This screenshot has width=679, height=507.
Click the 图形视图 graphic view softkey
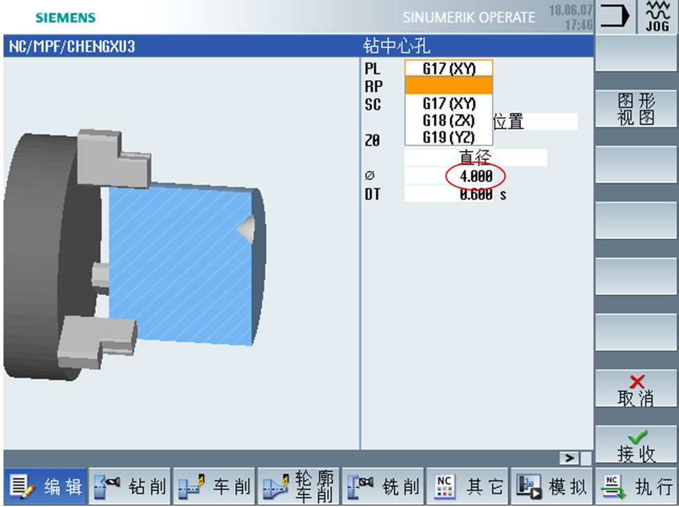[x=636, y=108]
